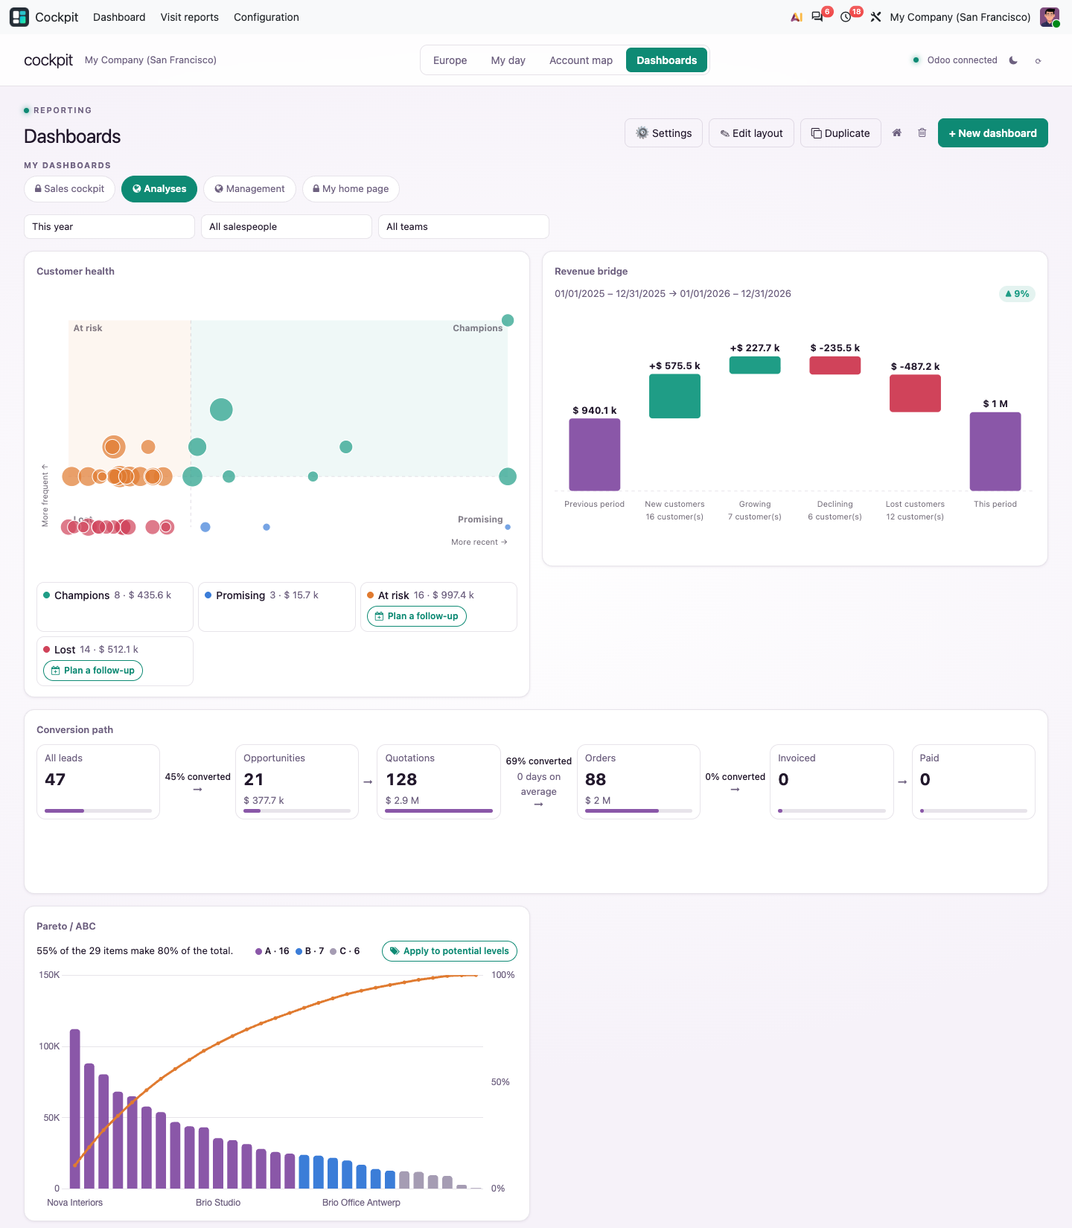The image size is (1072, 1228).
Task: Open the Configuration menu
Action: 267,17
